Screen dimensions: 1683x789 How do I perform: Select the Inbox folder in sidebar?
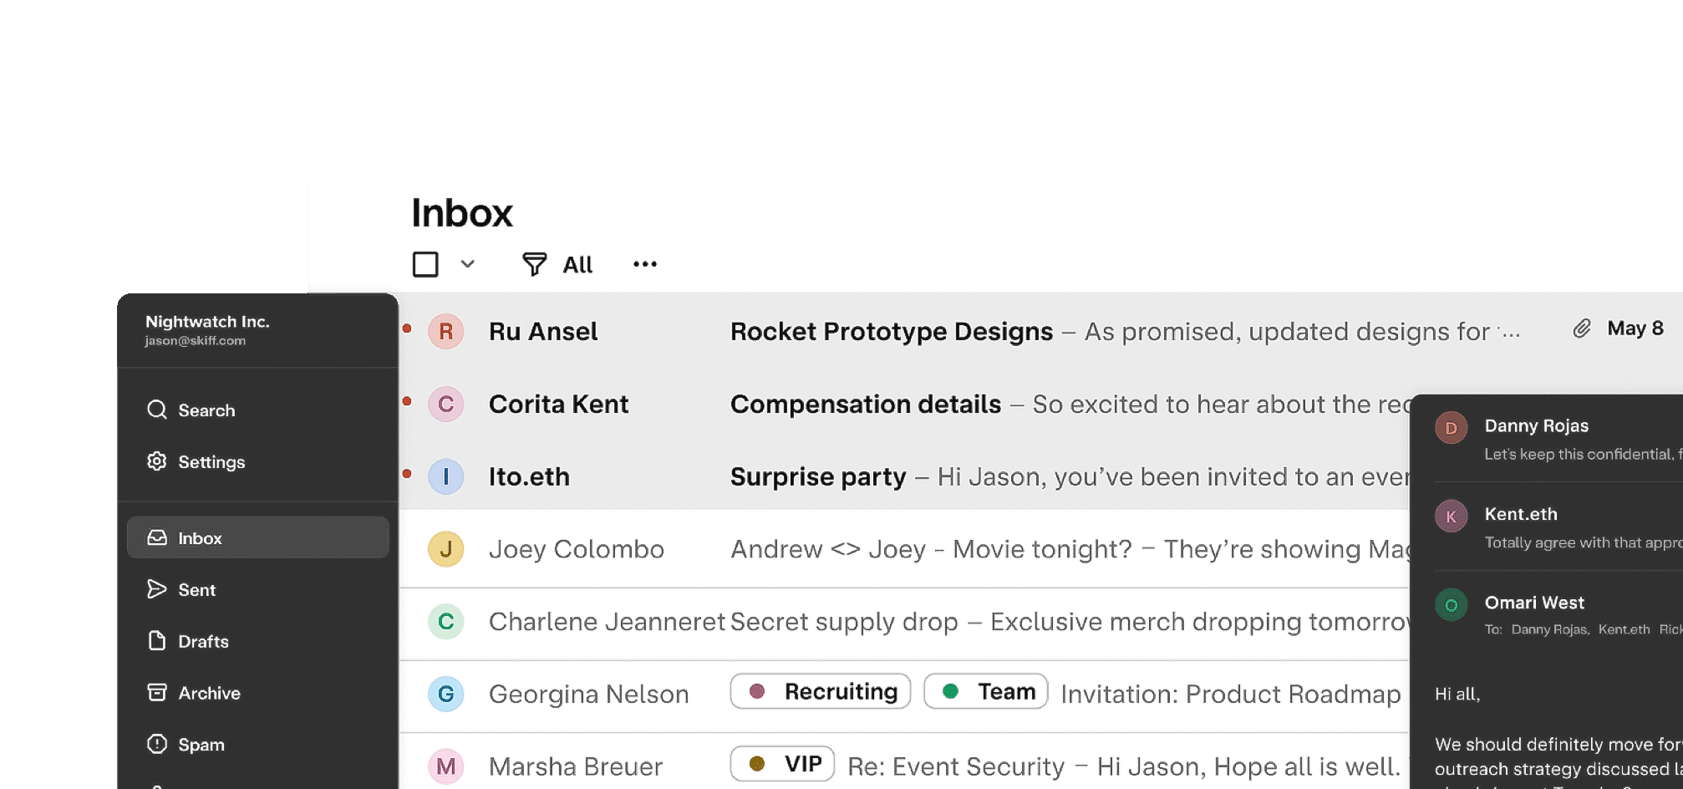click(x=257, y=537)
